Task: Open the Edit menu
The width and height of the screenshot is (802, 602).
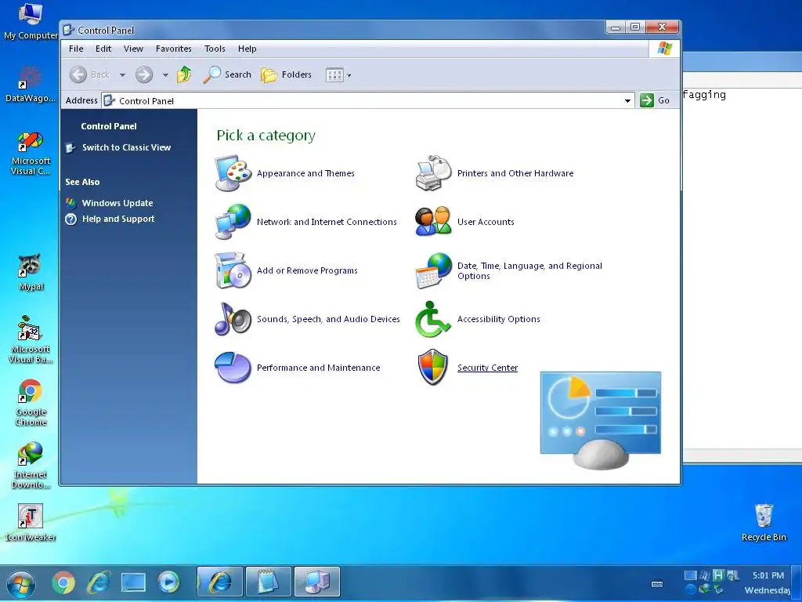Action: tap(103, 49)
